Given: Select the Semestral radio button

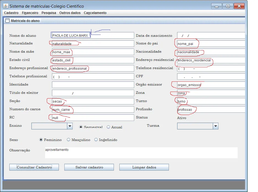Looking at the screenshot, I should click(x=81, y=127).
